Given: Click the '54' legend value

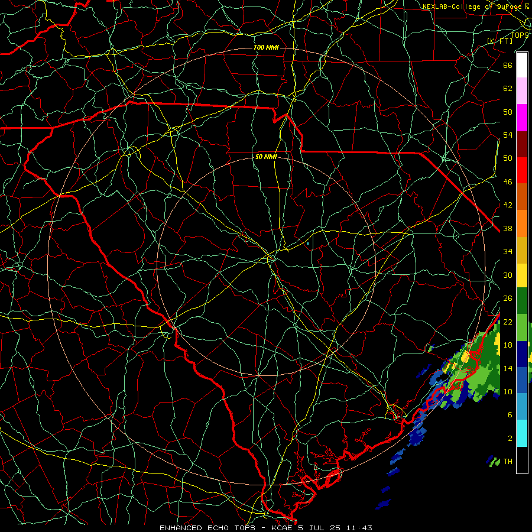Looking at the screenshot, I should pyautogui.click(x=508, y=135).
